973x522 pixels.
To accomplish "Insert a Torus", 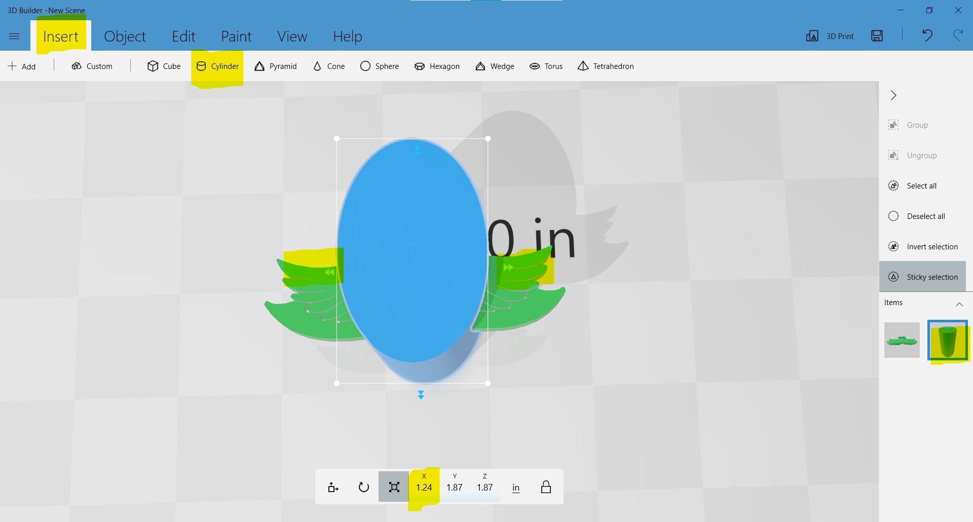I will pos(546,66).
